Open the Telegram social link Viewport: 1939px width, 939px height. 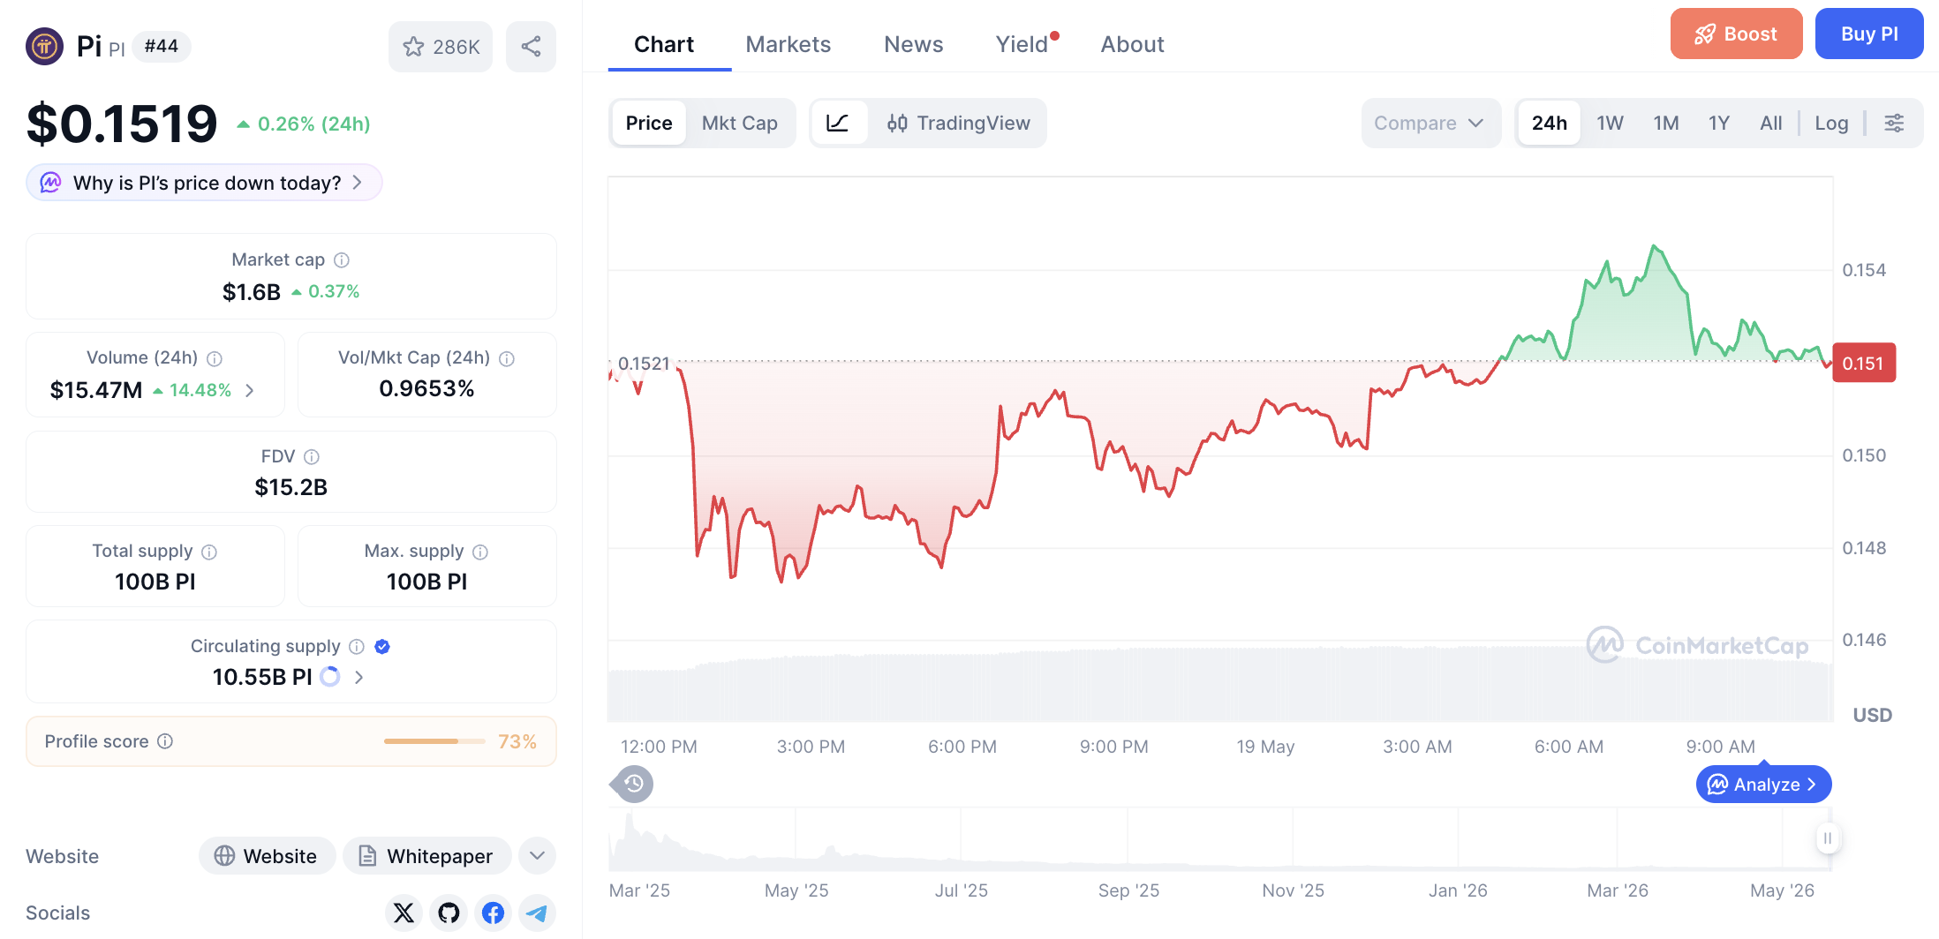pyautogui.click(x=537, y=913)
